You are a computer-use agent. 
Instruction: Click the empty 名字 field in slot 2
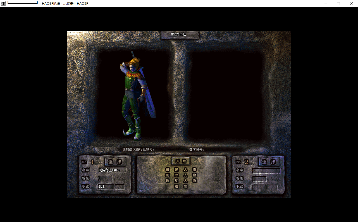tap(266, 171)
